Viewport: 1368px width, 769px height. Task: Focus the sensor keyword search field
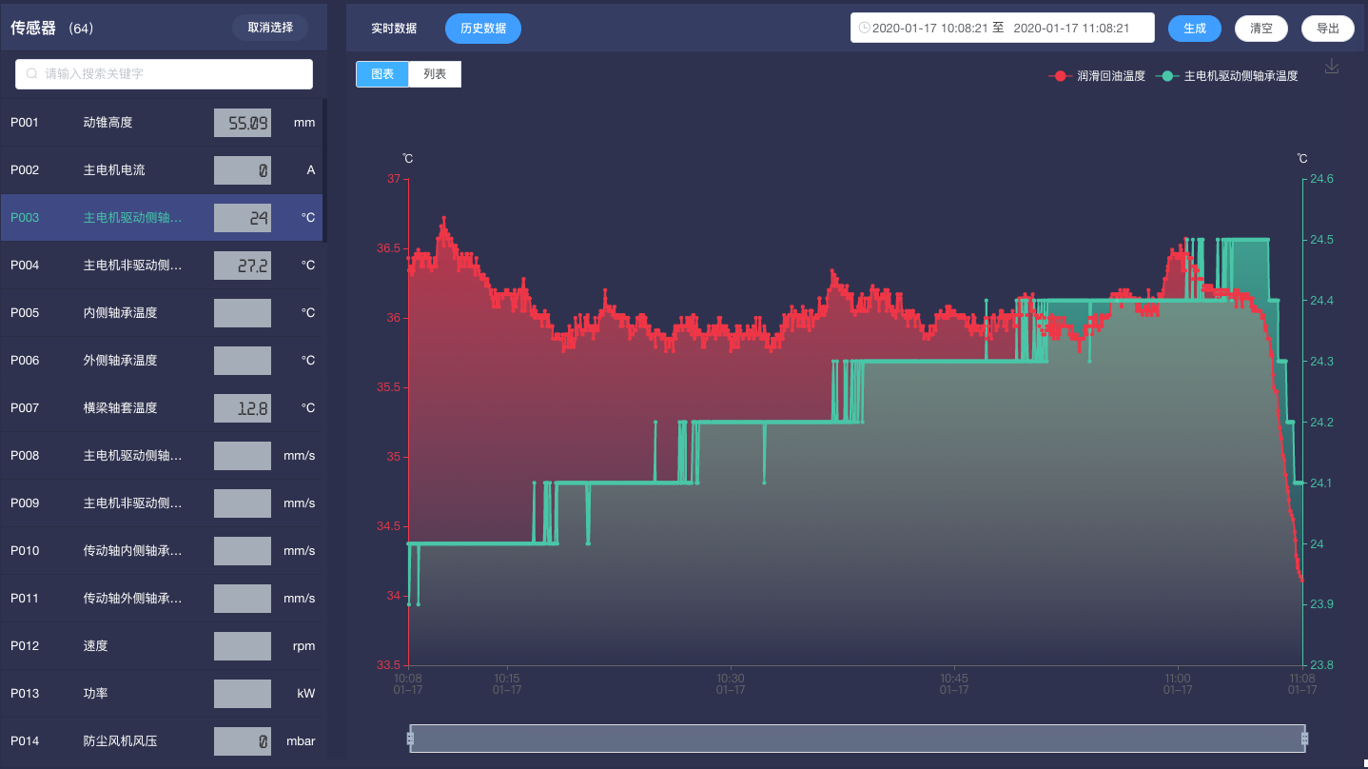(x=171, y=74)
